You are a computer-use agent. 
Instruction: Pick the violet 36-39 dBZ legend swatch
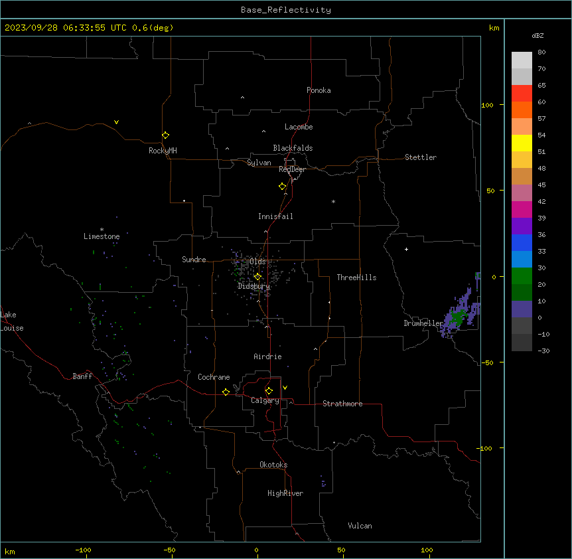tap(522, 226)
